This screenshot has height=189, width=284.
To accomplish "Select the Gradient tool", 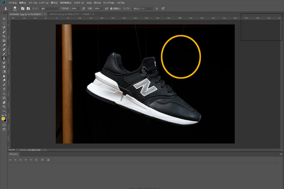I will point(4,72).
